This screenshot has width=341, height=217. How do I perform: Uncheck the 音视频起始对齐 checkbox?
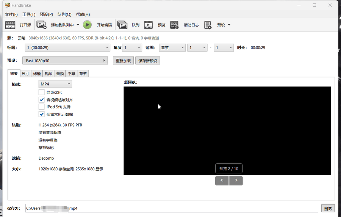point(42,99)
